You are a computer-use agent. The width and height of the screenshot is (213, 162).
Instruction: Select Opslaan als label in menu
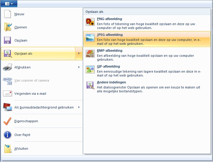pos(23,54)
